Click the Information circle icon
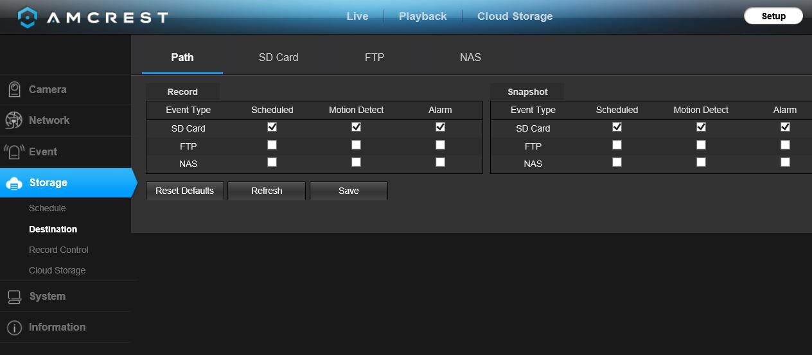Image resolution: width=812 pixels, height=355 pixels. pos(14,327)
